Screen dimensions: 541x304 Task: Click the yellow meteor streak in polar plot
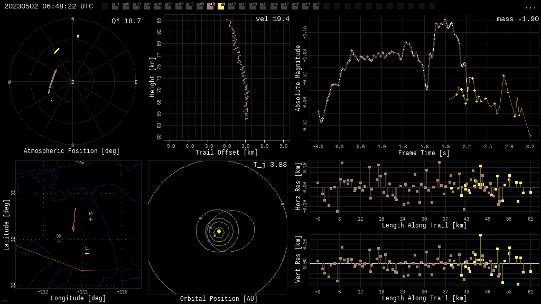(x=57, y=51)
